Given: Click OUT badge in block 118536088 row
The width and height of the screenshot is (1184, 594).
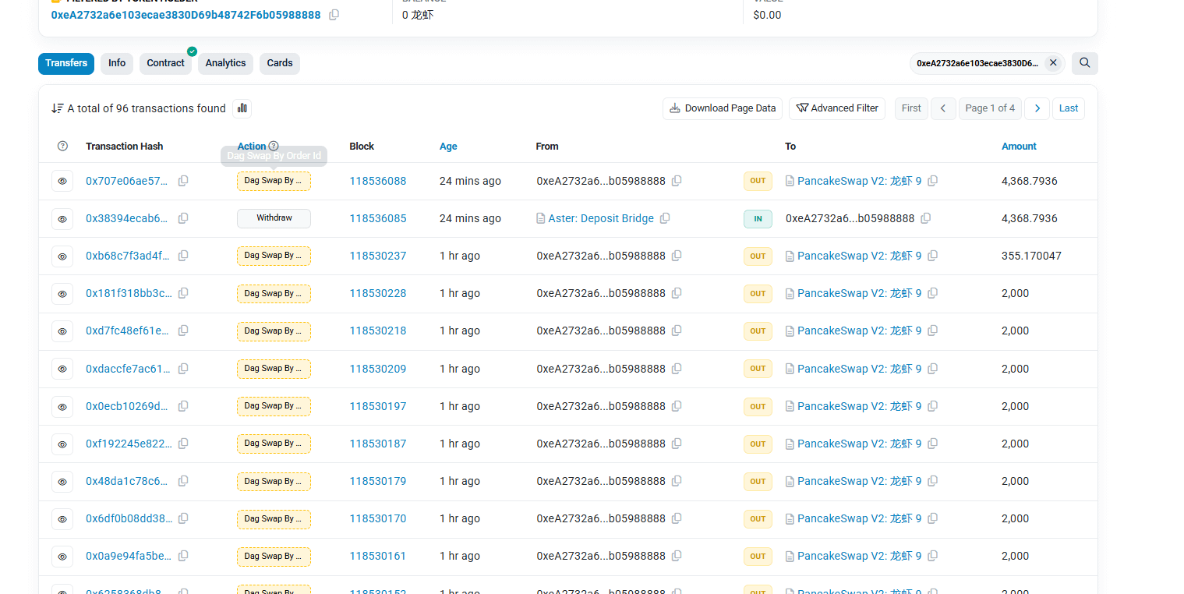Looking at the screenshot, I should (x=758, y=181).
